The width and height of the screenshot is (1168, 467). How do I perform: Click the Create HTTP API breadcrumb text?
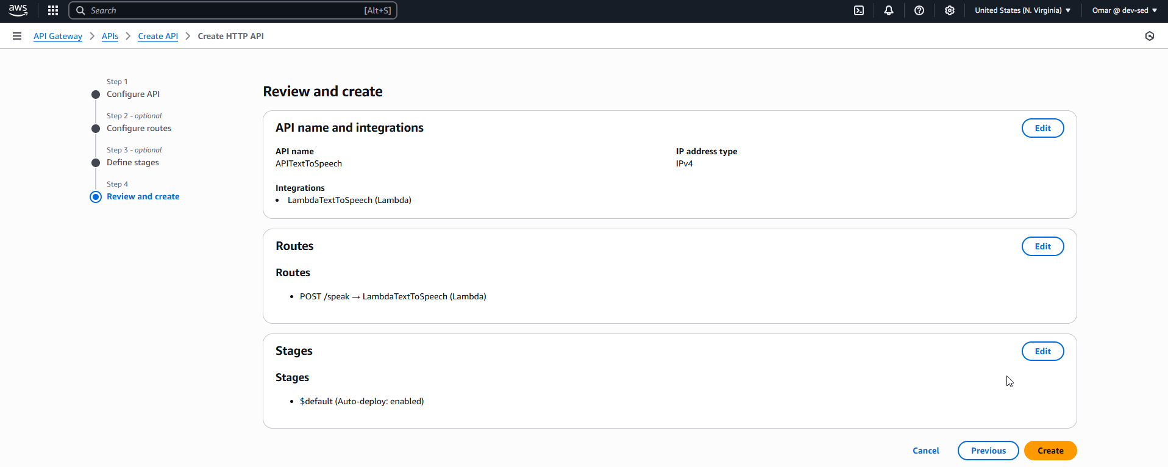pos(230,36)
